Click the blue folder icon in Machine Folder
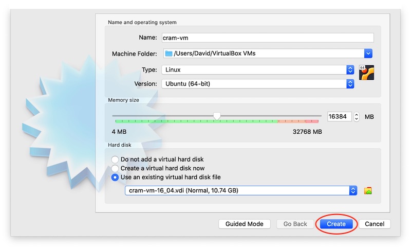Screen dimensions: 411x249 (x=169, y=54)
